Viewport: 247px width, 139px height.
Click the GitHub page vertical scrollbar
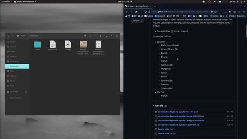[246, 31]
